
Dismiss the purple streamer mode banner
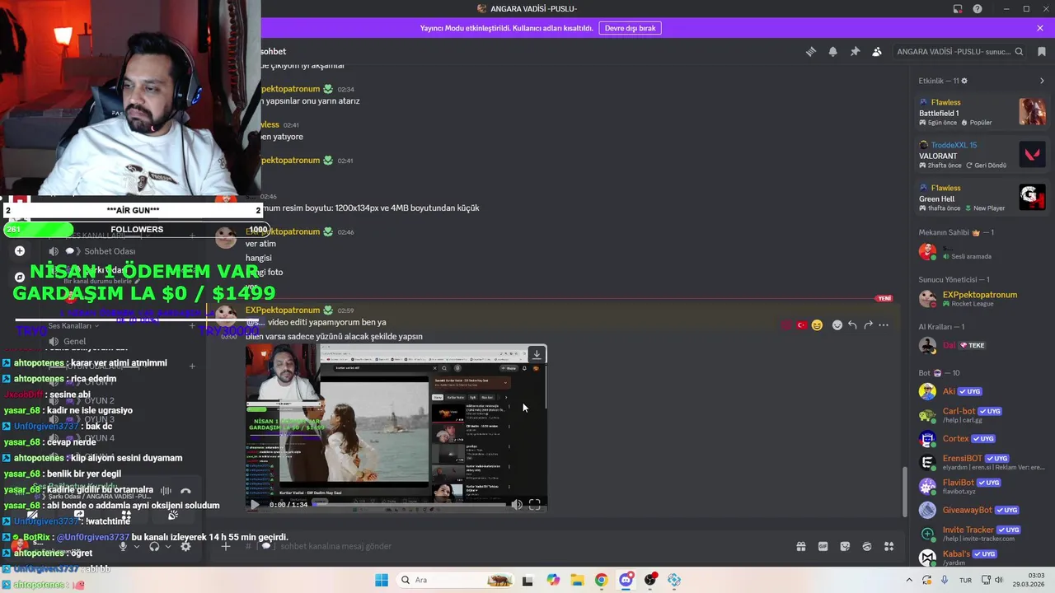click(x=1040, y=28)
